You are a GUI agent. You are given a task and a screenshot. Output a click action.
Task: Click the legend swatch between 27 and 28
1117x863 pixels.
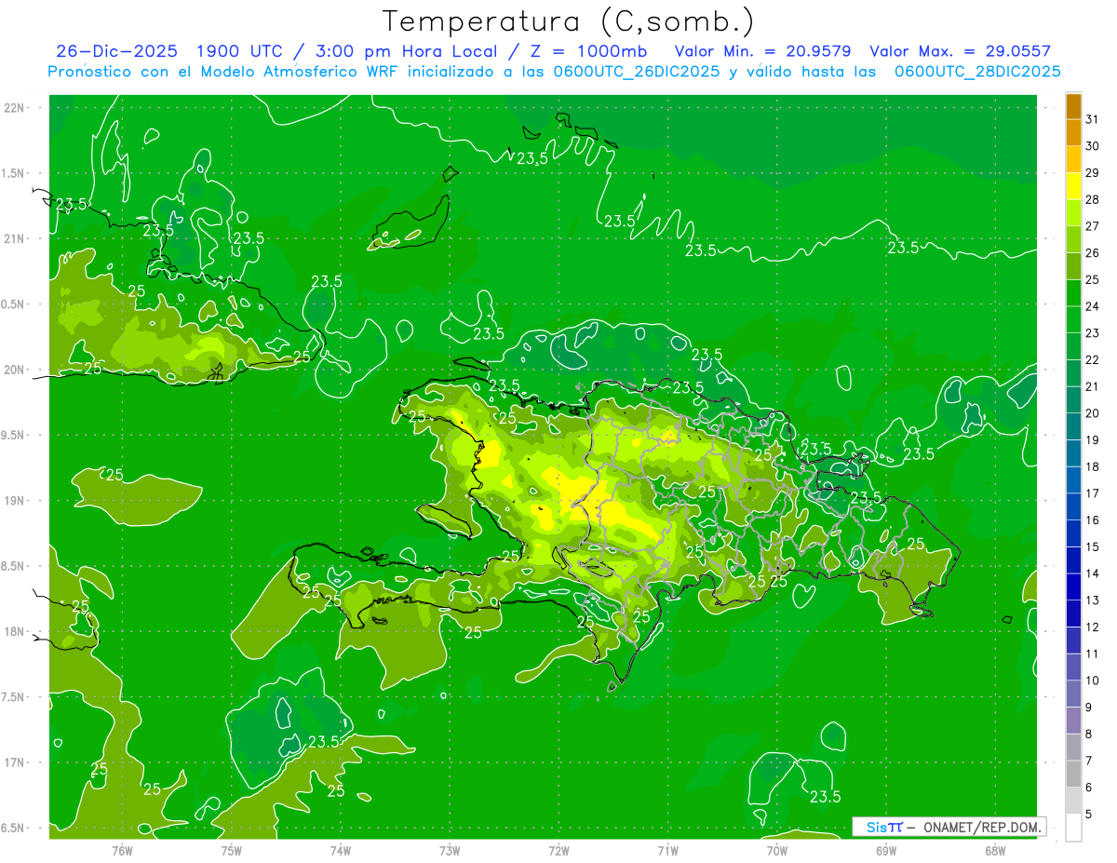(x=1073, y=213)
